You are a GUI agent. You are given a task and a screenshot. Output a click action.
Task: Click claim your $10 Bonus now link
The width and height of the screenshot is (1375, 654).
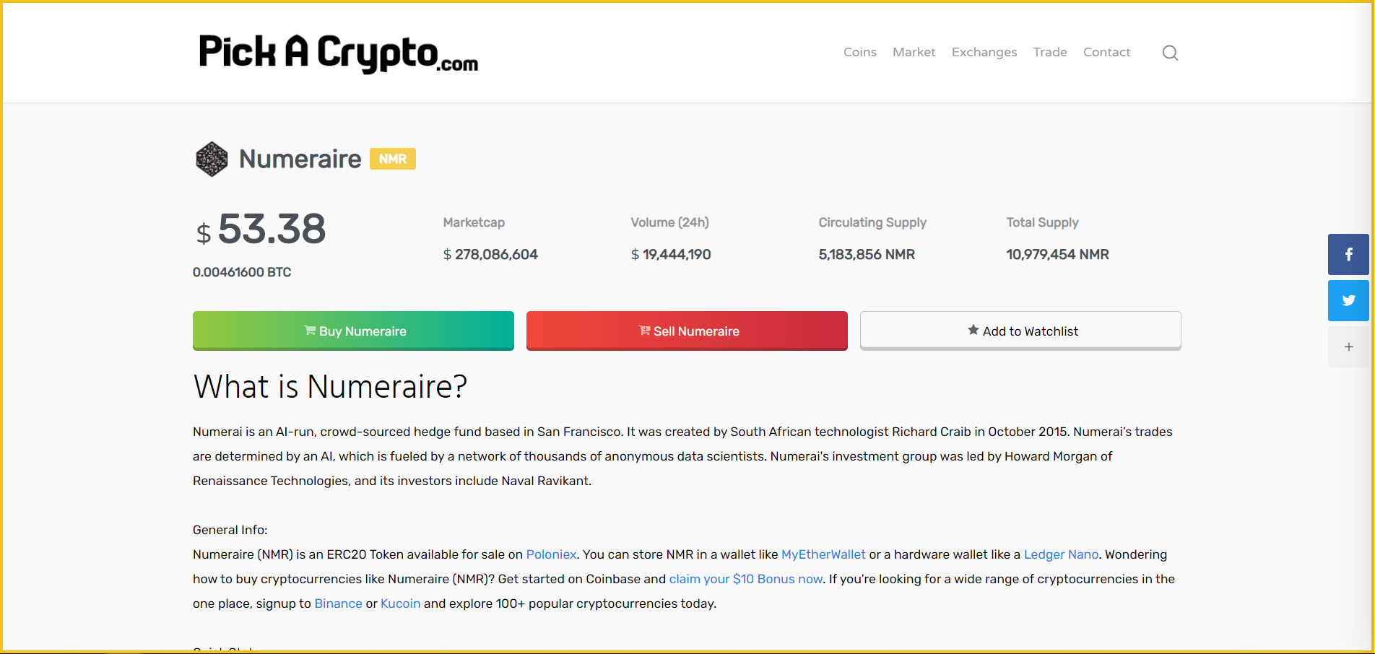[x=745, y=579]
